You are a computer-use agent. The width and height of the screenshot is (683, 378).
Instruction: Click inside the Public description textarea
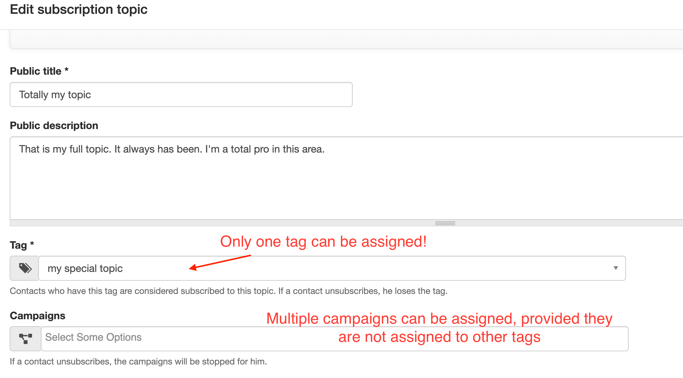point(346,178)
